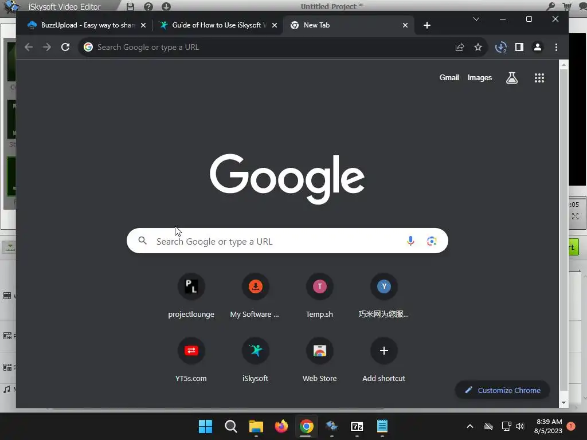Open the download manager extension icon

coord(501,48)
